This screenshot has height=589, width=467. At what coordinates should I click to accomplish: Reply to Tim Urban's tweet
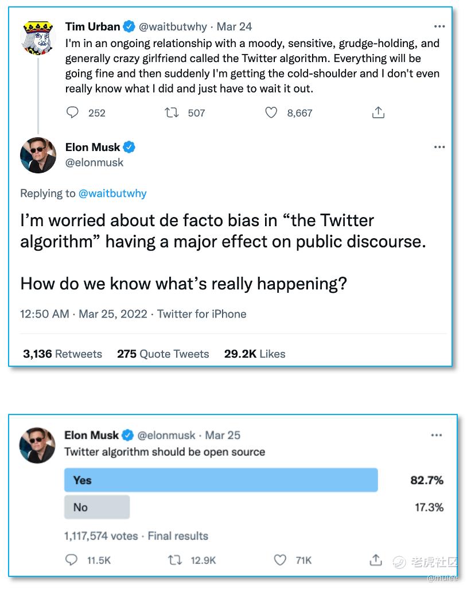(x=73, y=113)
